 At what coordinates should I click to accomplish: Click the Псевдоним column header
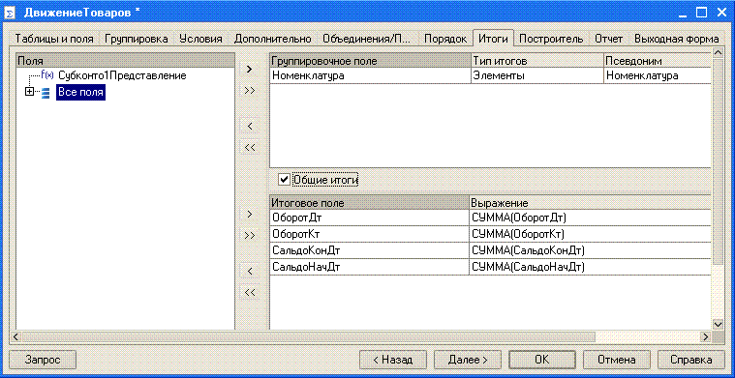click(658, 61)
